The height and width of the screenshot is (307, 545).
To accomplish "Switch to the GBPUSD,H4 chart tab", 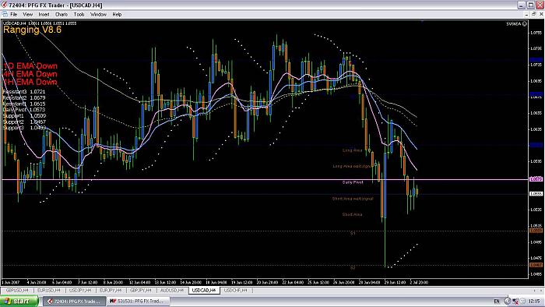I will pos(17,290).
